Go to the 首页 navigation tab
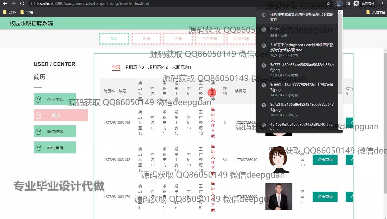The width and height of the screenshot is (387, 219). point(114,39)
